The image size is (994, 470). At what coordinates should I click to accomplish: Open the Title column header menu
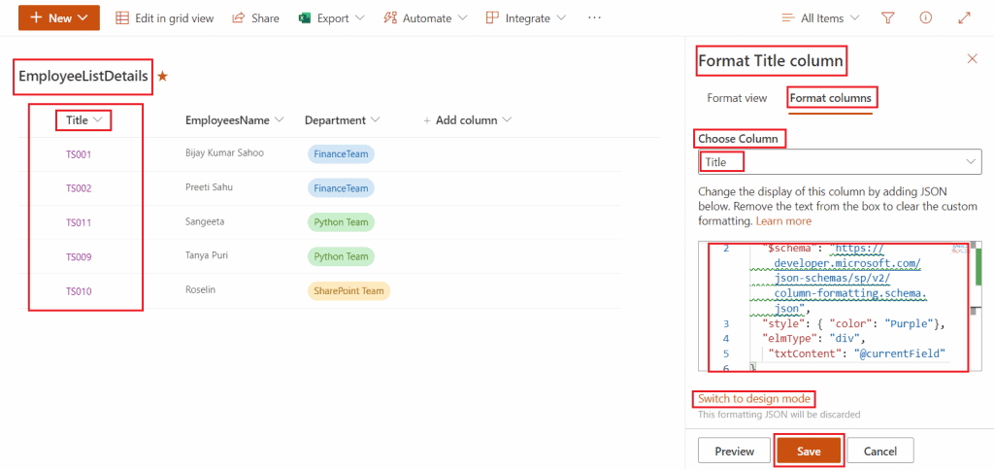click(83, 119)
